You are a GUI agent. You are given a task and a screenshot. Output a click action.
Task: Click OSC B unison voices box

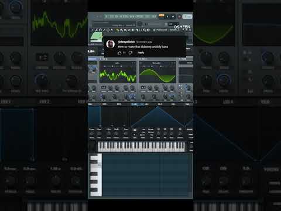click(x=143, y=87)
